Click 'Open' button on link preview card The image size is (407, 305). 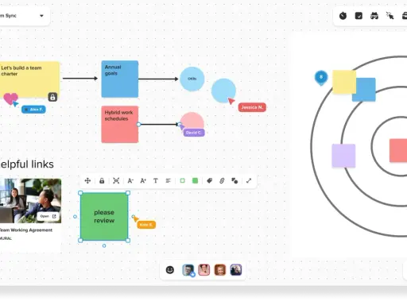(48, 216)
